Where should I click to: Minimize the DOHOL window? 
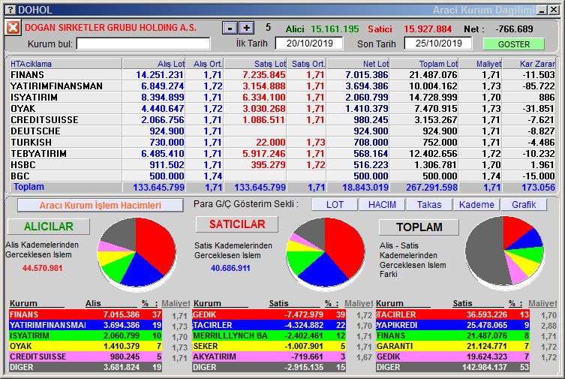[x=542, y=10]
